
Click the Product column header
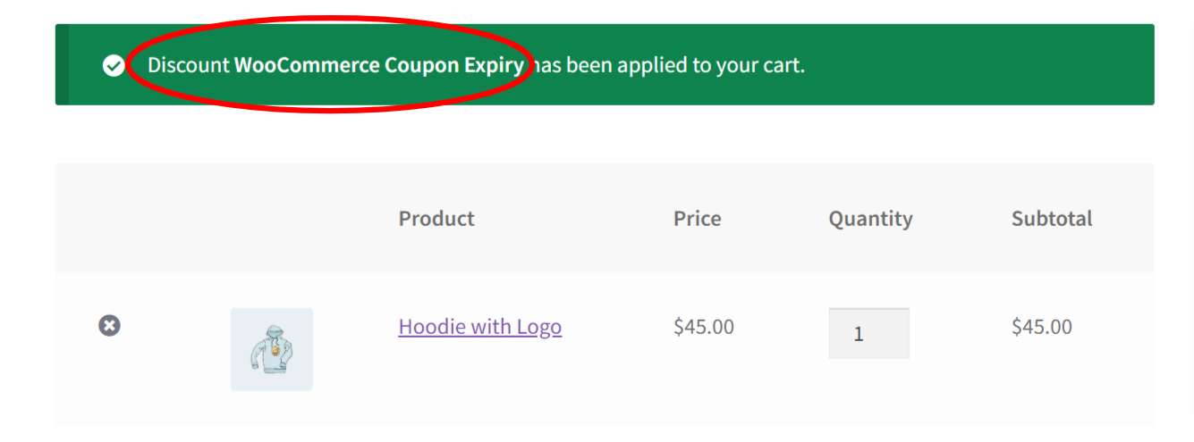(436, 219)
